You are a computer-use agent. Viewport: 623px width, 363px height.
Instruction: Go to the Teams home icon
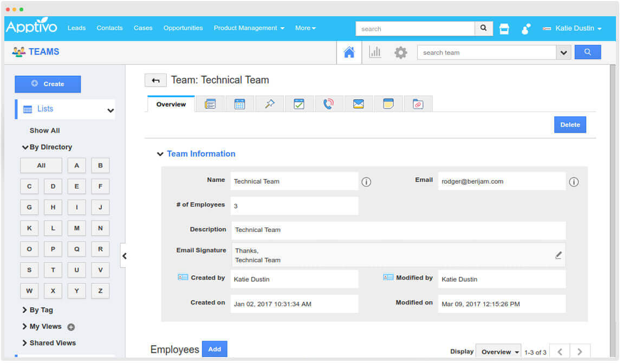pos(349,52)
